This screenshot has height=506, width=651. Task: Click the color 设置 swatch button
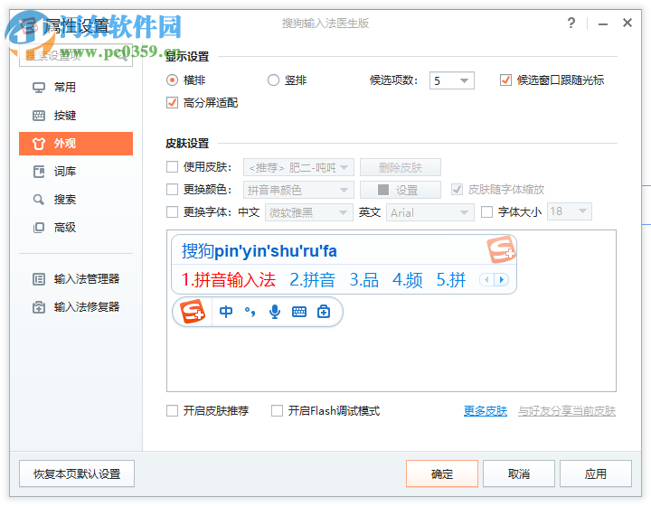(401, 190)
